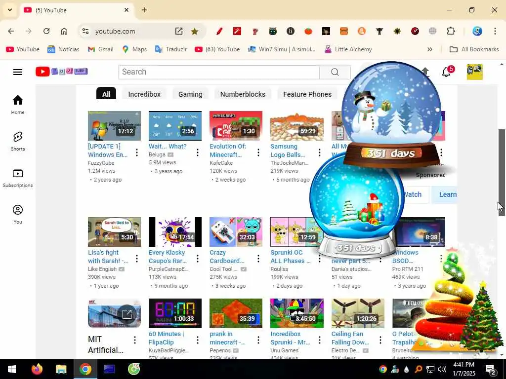Open Shorts in the sidebar
The width and height of the screenshot is (506, 379).
[18, 141]
